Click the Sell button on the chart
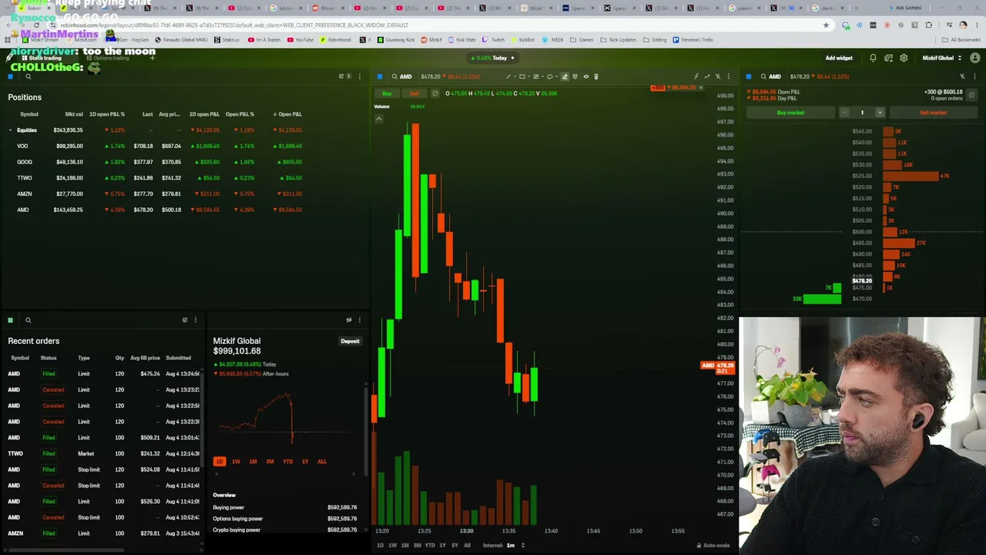The image size is (986, 555). 414,93
